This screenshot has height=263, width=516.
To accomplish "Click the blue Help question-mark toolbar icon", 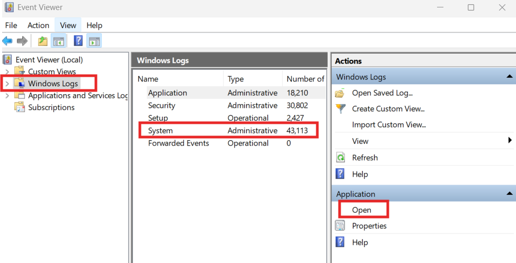I will coord(78,41).
